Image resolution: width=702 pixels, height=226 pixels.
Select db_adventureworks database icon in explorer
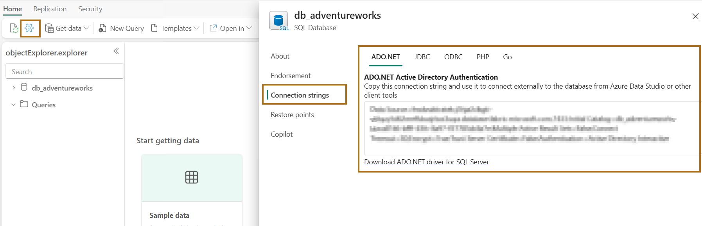point(24,87)
